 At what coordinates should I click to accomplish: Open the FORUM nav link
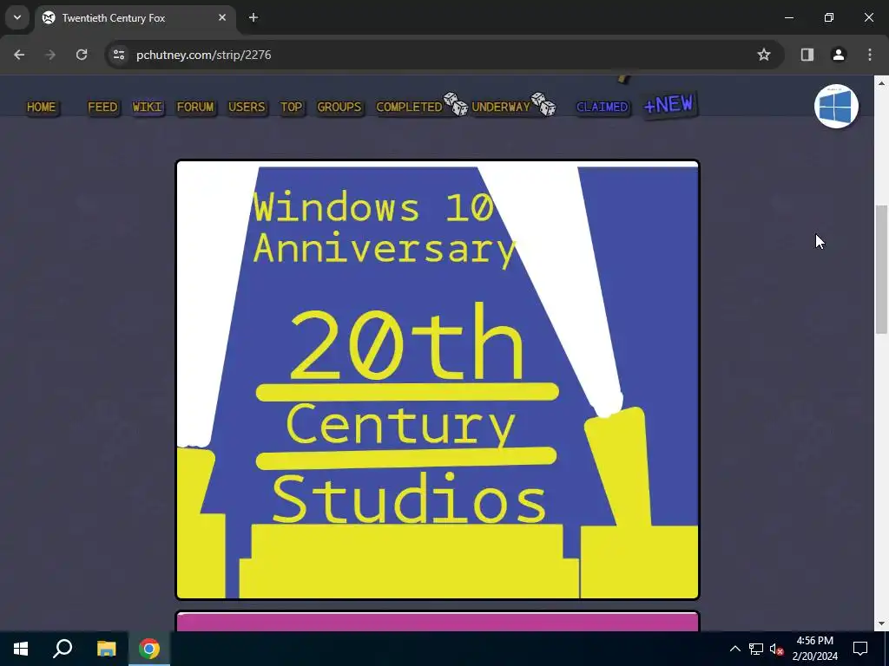pos(195,107)
